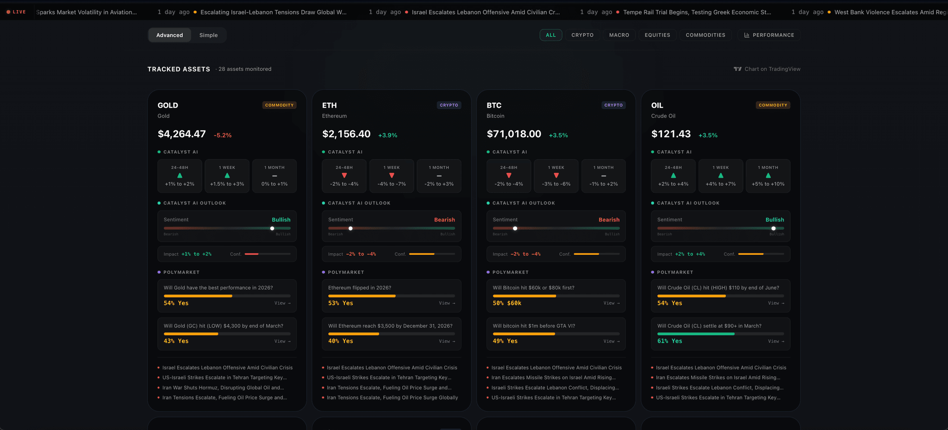The image size is (948, 430).
Task: Click the bar chart icon in Performance
Action: 747,35
